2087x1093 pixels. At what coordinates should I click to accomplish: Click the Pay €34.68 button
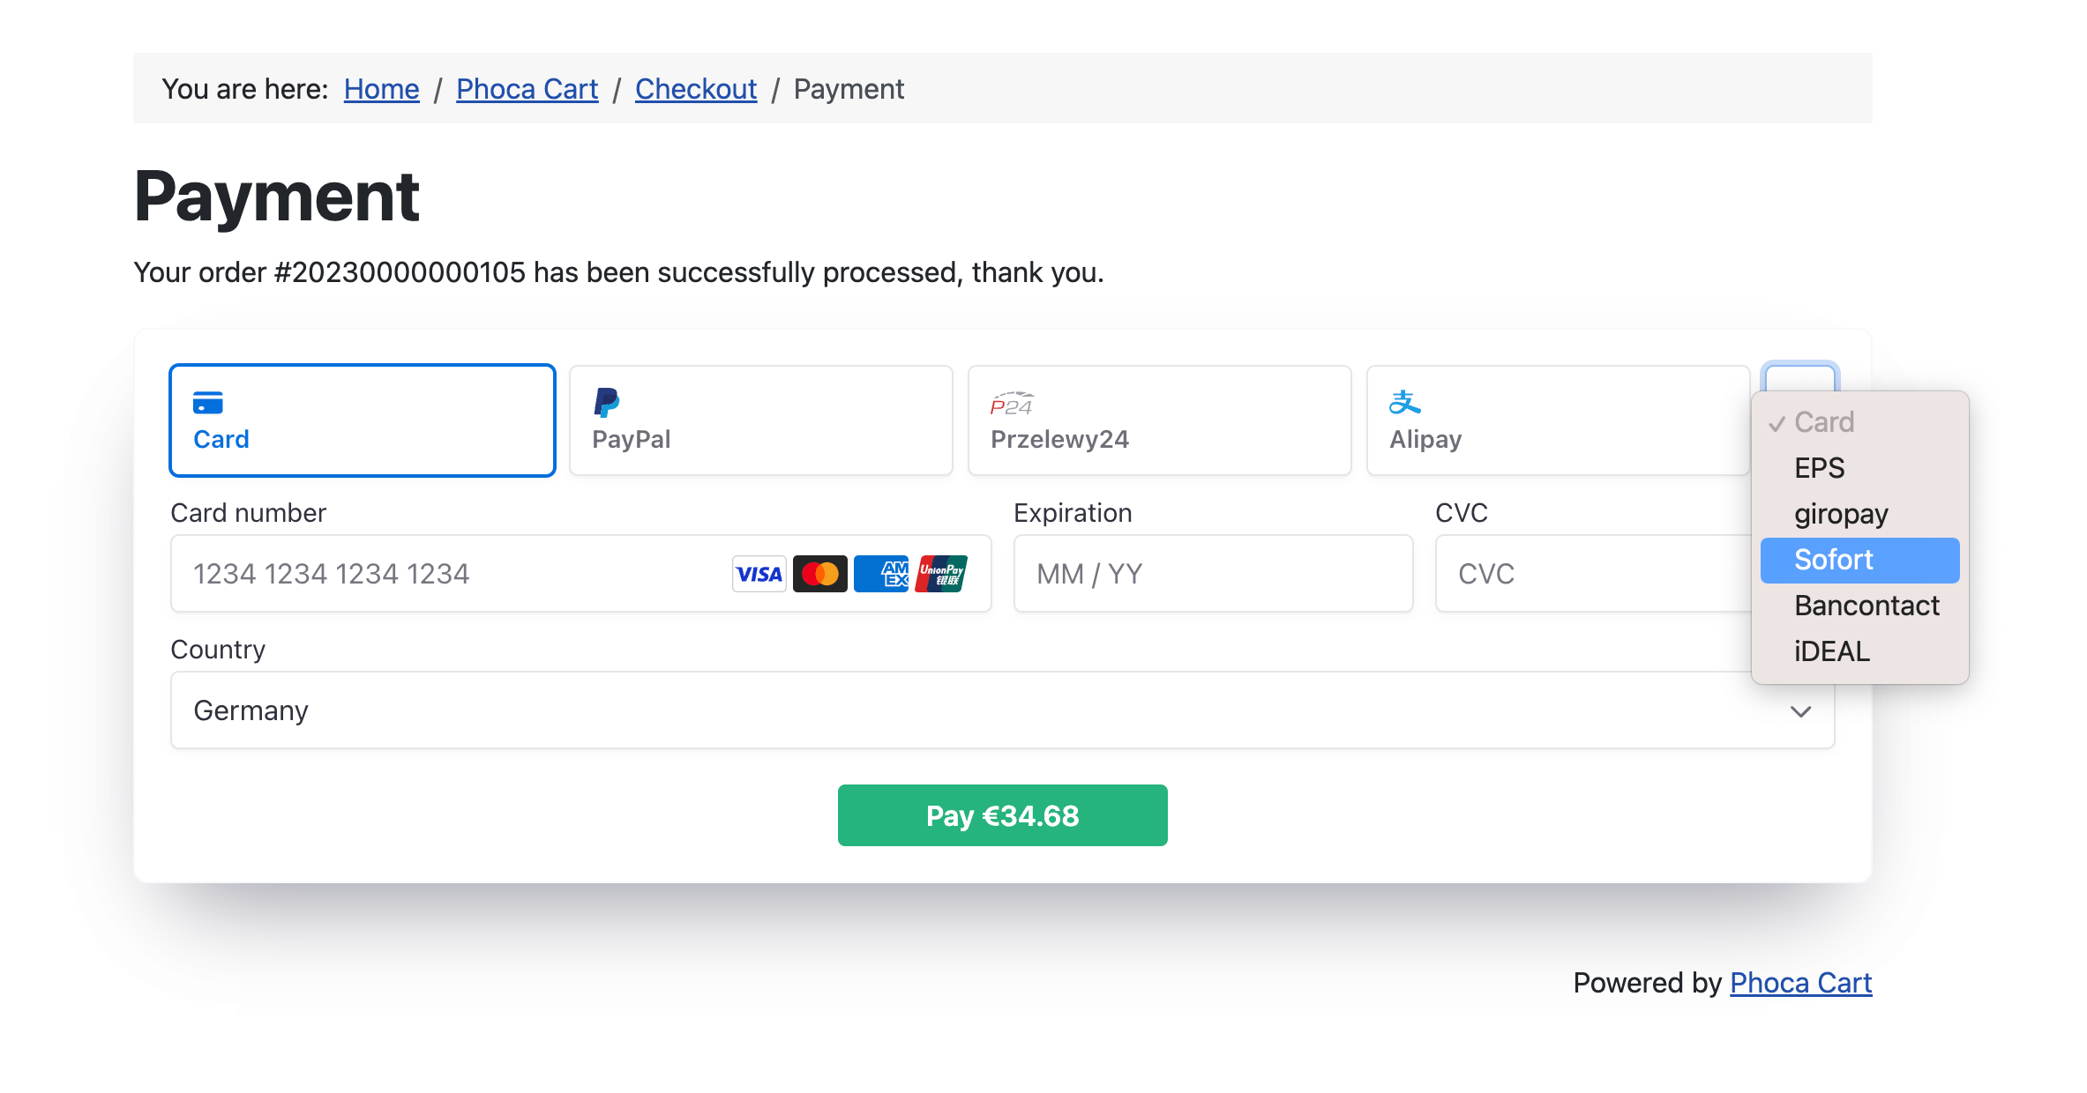pyautogui.click(x=1002, y=814)
